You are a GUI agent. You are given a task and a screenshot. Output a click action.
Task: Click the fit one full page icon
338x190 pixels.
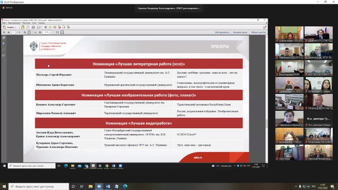[x=62, y=32]
